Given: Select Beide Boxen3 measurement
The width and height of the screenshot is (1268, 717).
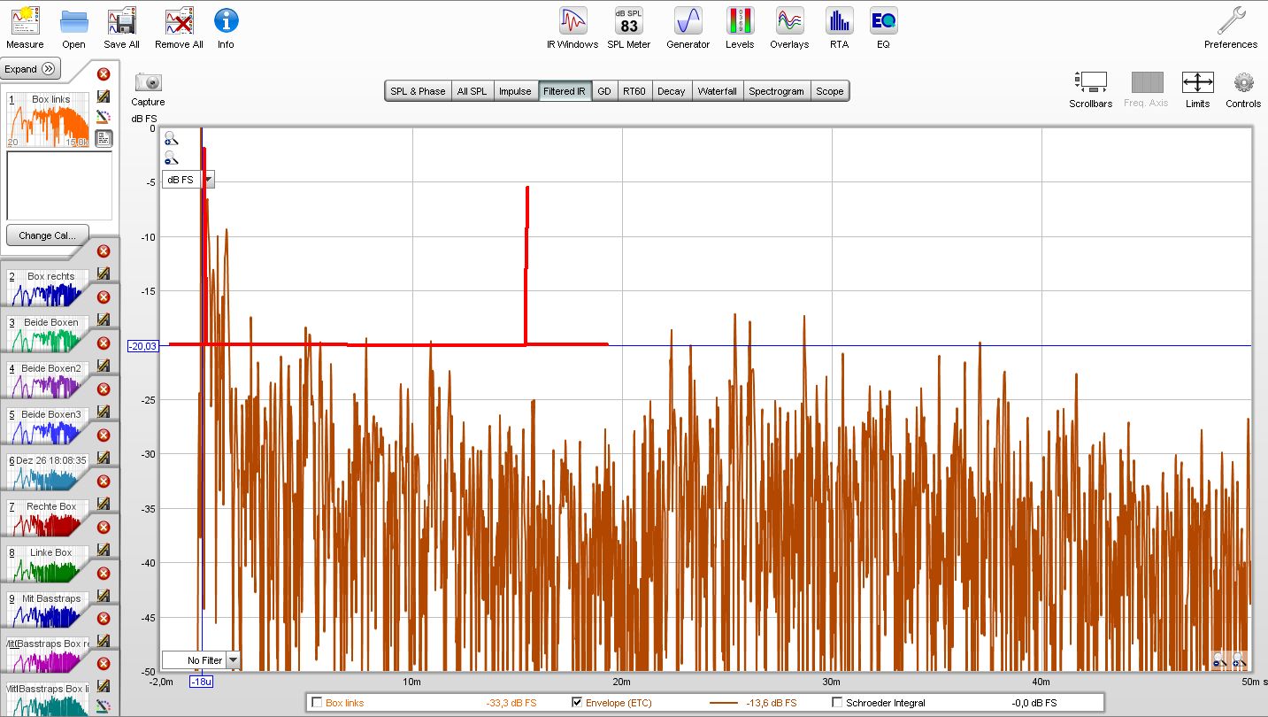Looking at the screenshot, I should [46, 426].
